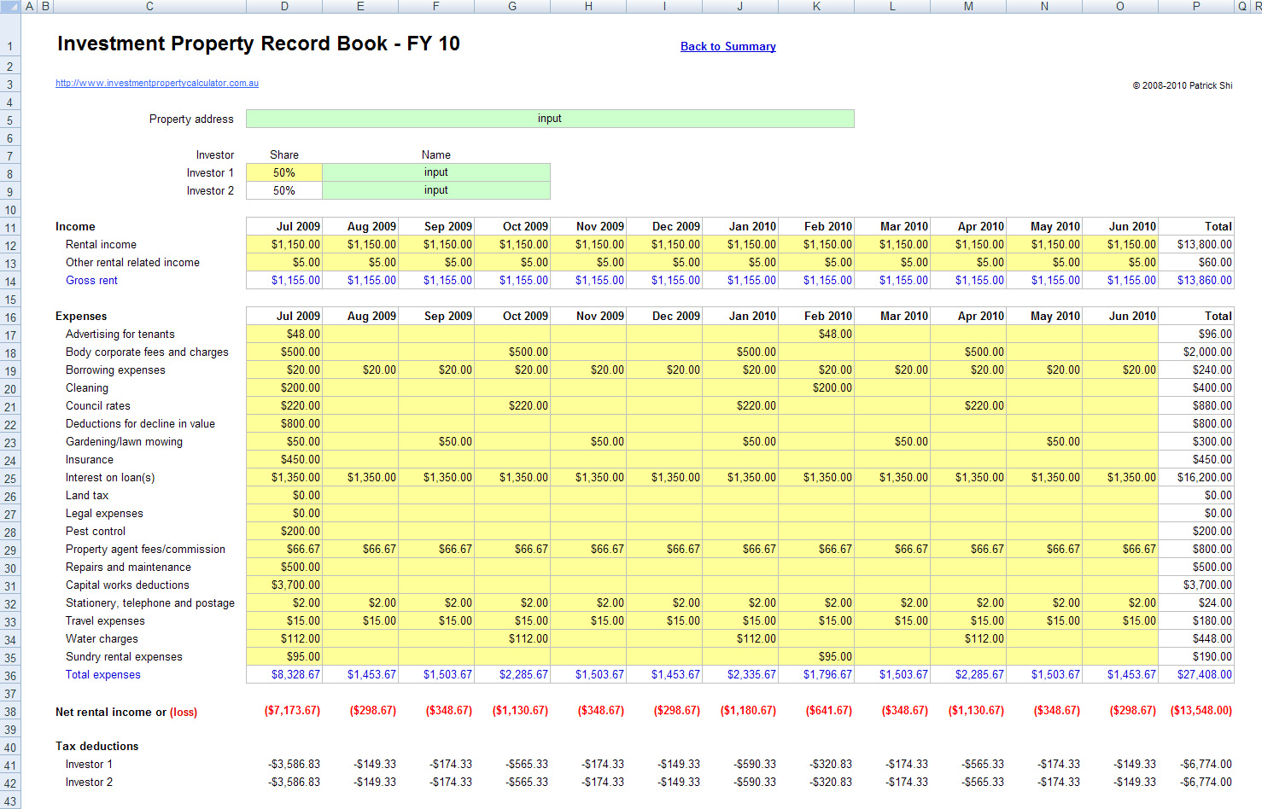Click the Investor 1 name input field
Image resolution: width=1262 pixels, height=809 pixels.
point(435,172)
